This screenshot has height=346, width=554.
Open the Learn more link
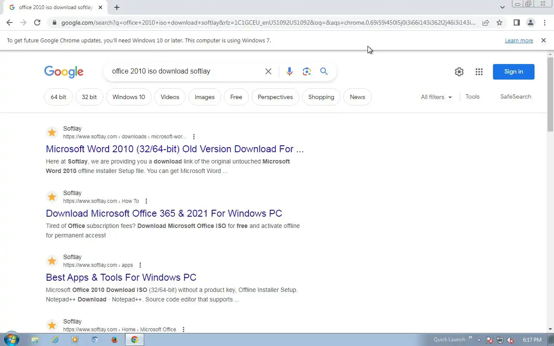(519, 40)
